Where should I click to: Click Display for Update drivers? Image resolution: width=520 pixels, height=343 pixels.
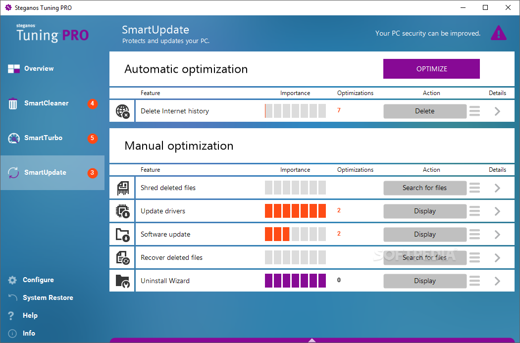[x=425, y=211]
